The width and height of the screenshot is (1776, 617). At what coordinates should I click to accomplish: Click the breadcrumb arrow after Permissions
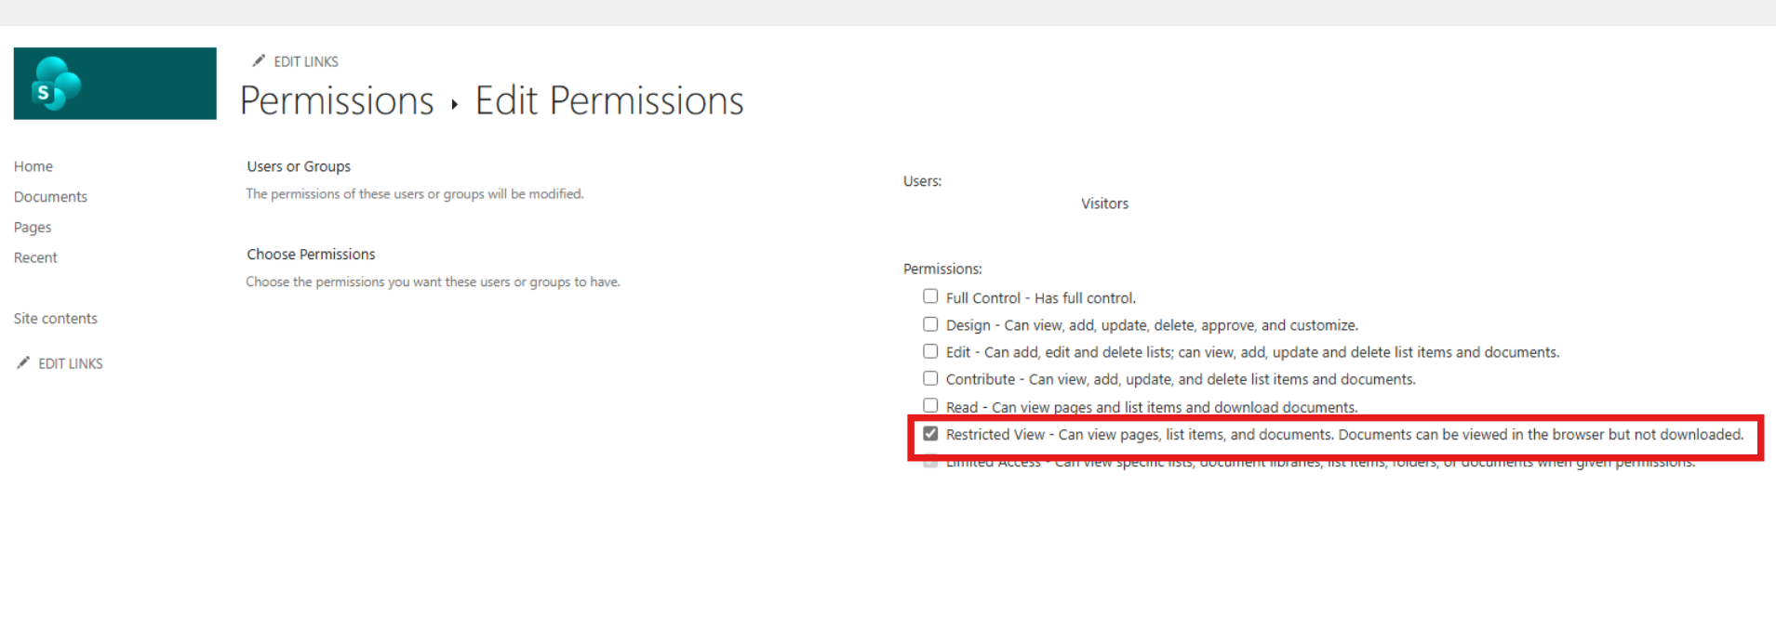click(x=454, y=104)
